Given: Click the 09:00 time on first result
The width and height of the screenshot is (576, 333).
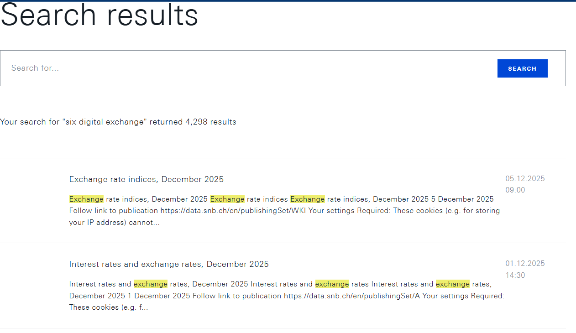Looking at the screenshot, I should coord(515,190).
